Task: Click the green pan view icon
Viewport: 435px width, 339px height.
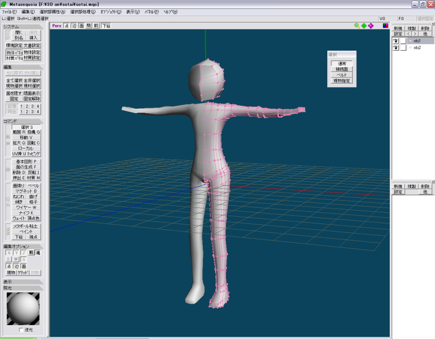Action: (x=364, y=26)
